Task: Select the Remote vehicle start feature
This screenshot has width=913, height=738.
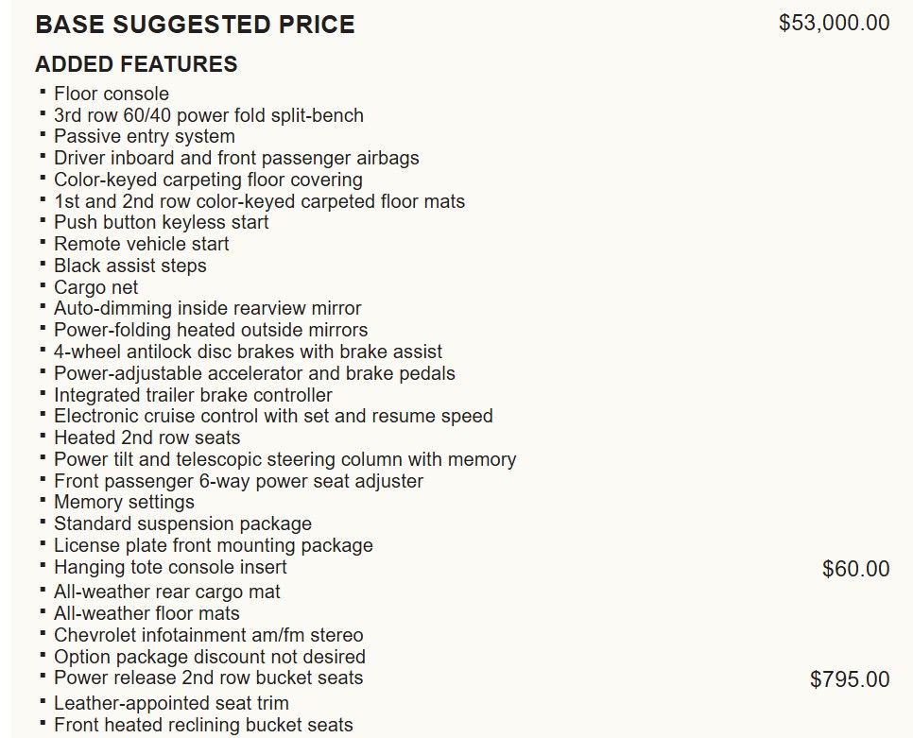Action: coord(142,244)
